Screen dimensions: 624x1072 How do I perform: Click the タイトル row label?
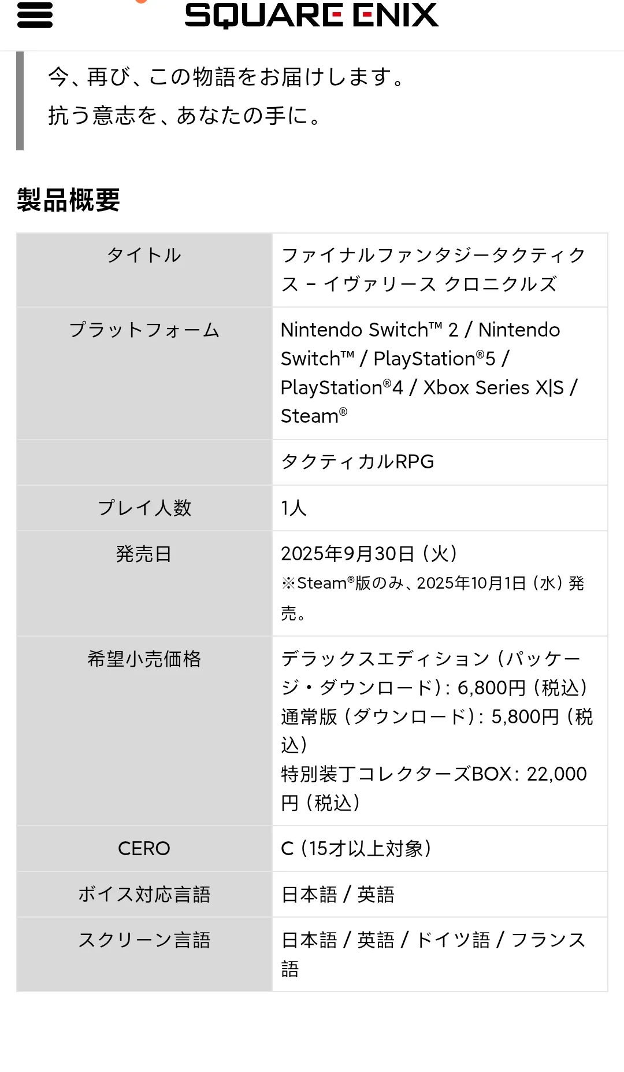tap(144, 255)
